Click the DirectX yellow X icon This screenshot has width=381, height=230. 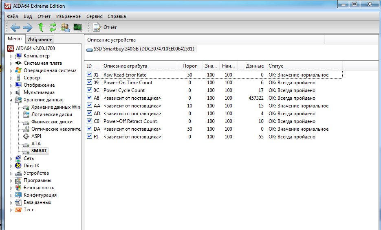point(18,166)
